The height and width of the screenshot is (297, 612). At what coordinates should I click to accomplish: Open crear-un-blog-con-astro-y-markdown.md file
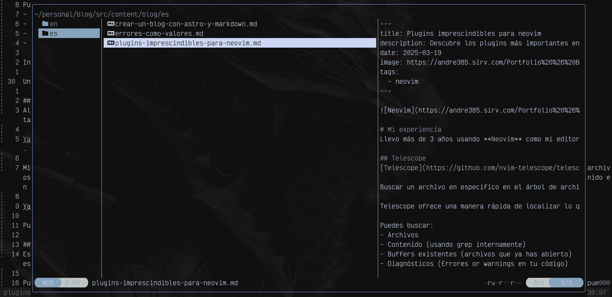coord(186,24)
